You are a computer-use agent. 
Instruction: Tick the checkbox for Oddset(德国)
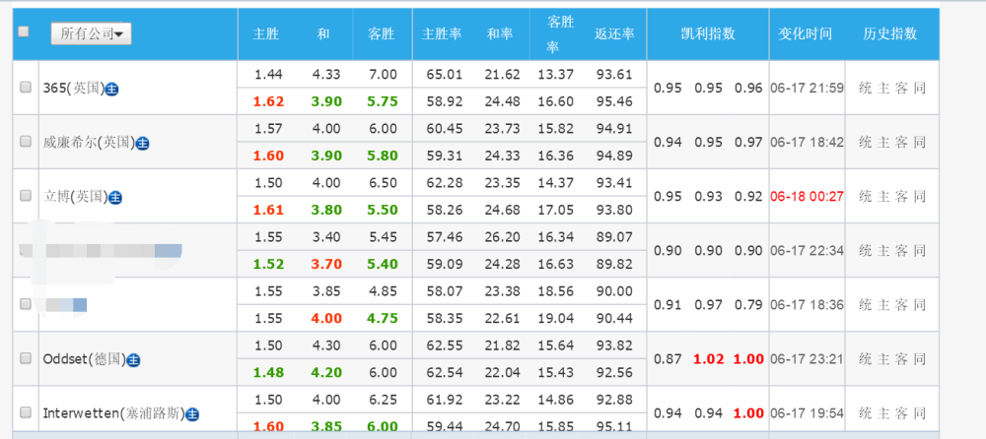(26, 358)
